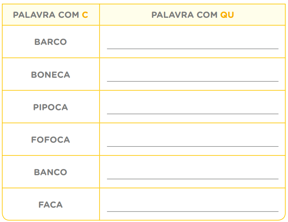The image size is (288, 222).
Task: Select the word COM before orange QU
Action: click(x=207, y=15)
